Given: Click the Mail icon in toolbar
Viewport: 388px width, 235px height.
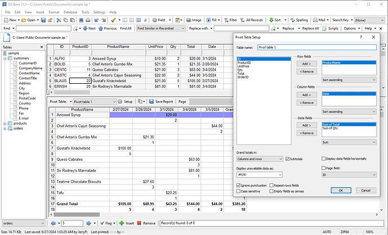Looking at the screenshot, I should click(x=315, y=20).
